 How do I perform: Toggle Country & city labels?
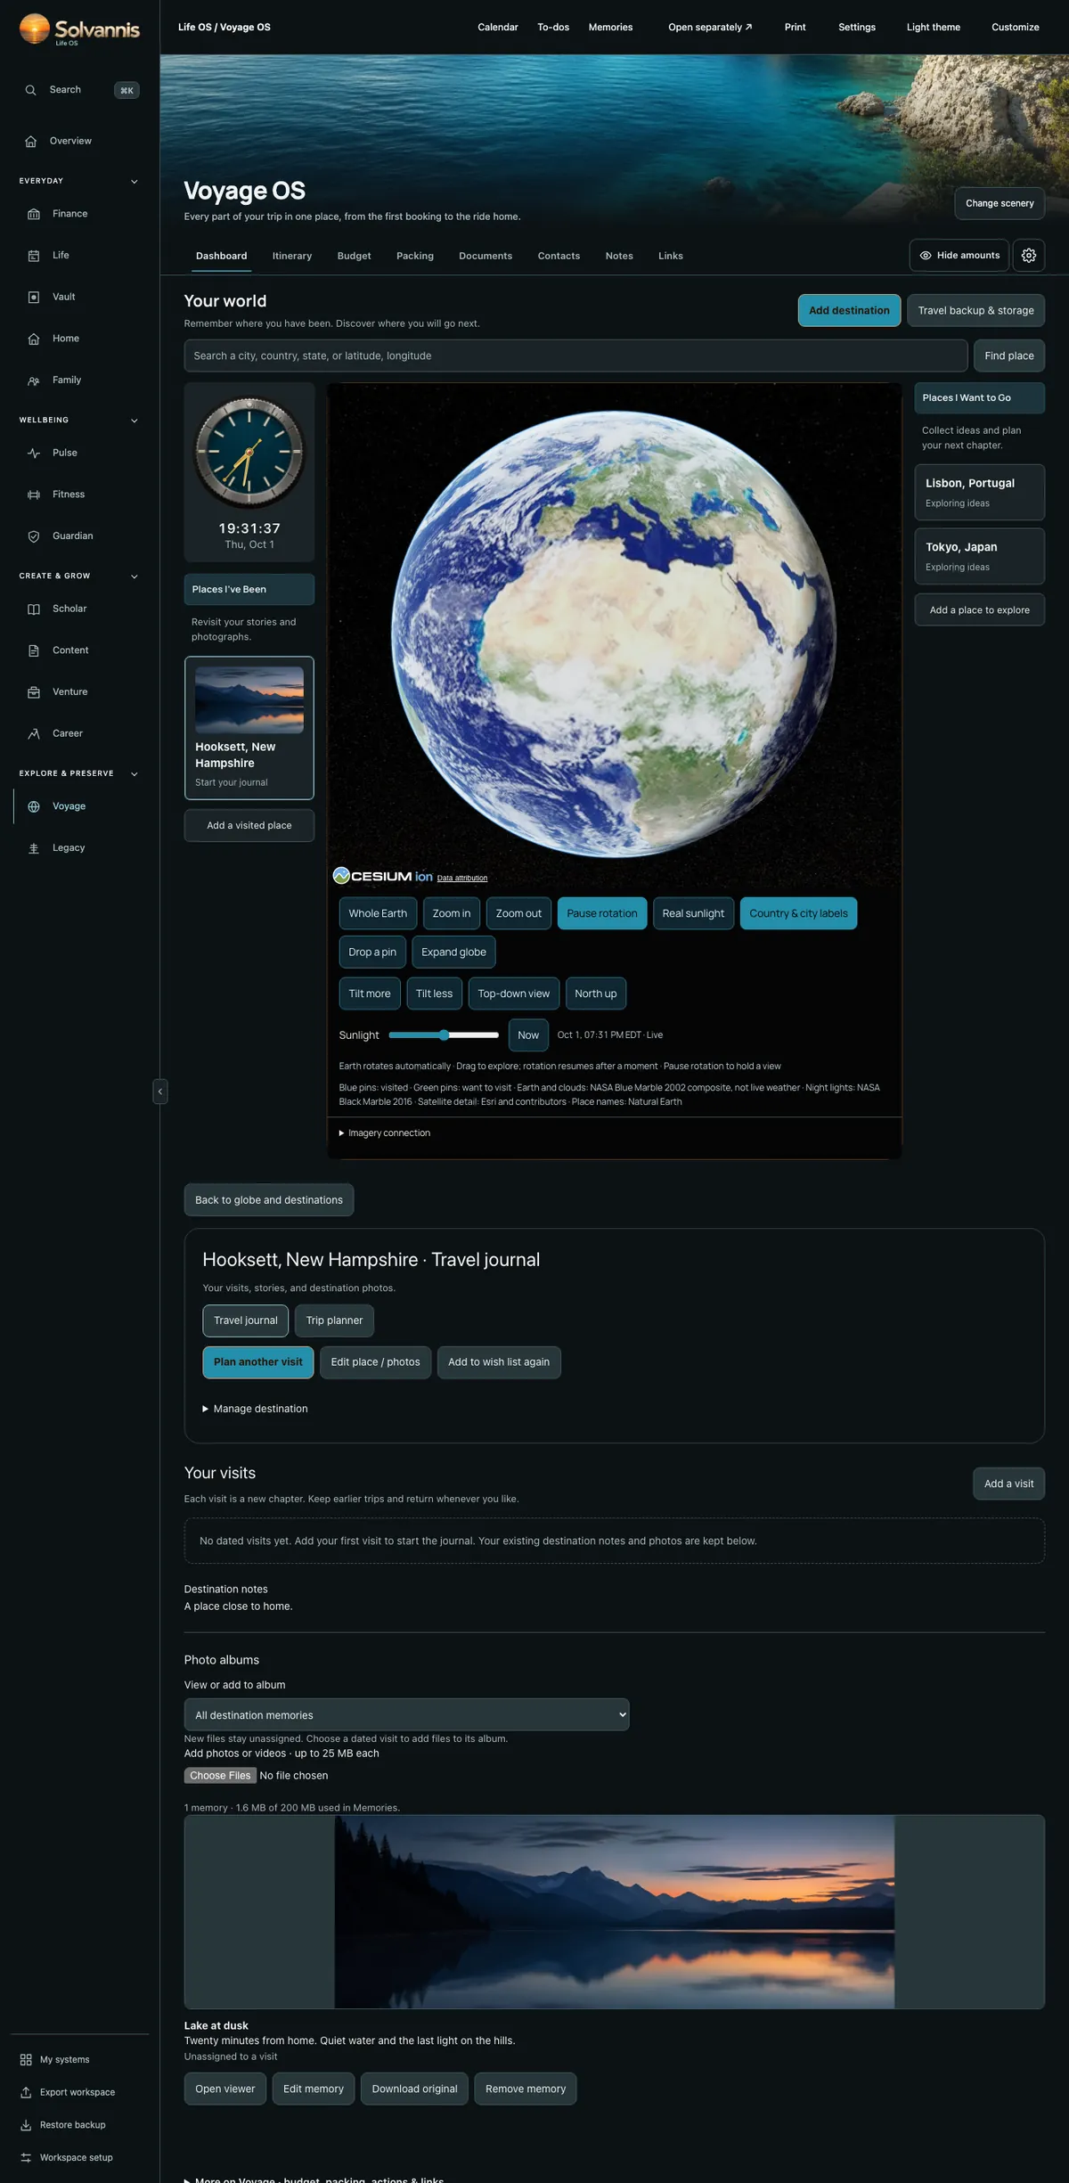(x=798, y=913)
